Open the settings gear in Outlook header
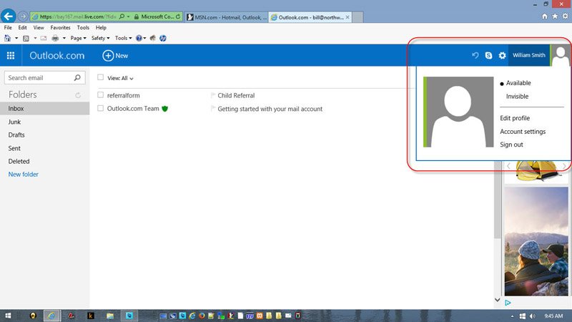 pos(503,56)
